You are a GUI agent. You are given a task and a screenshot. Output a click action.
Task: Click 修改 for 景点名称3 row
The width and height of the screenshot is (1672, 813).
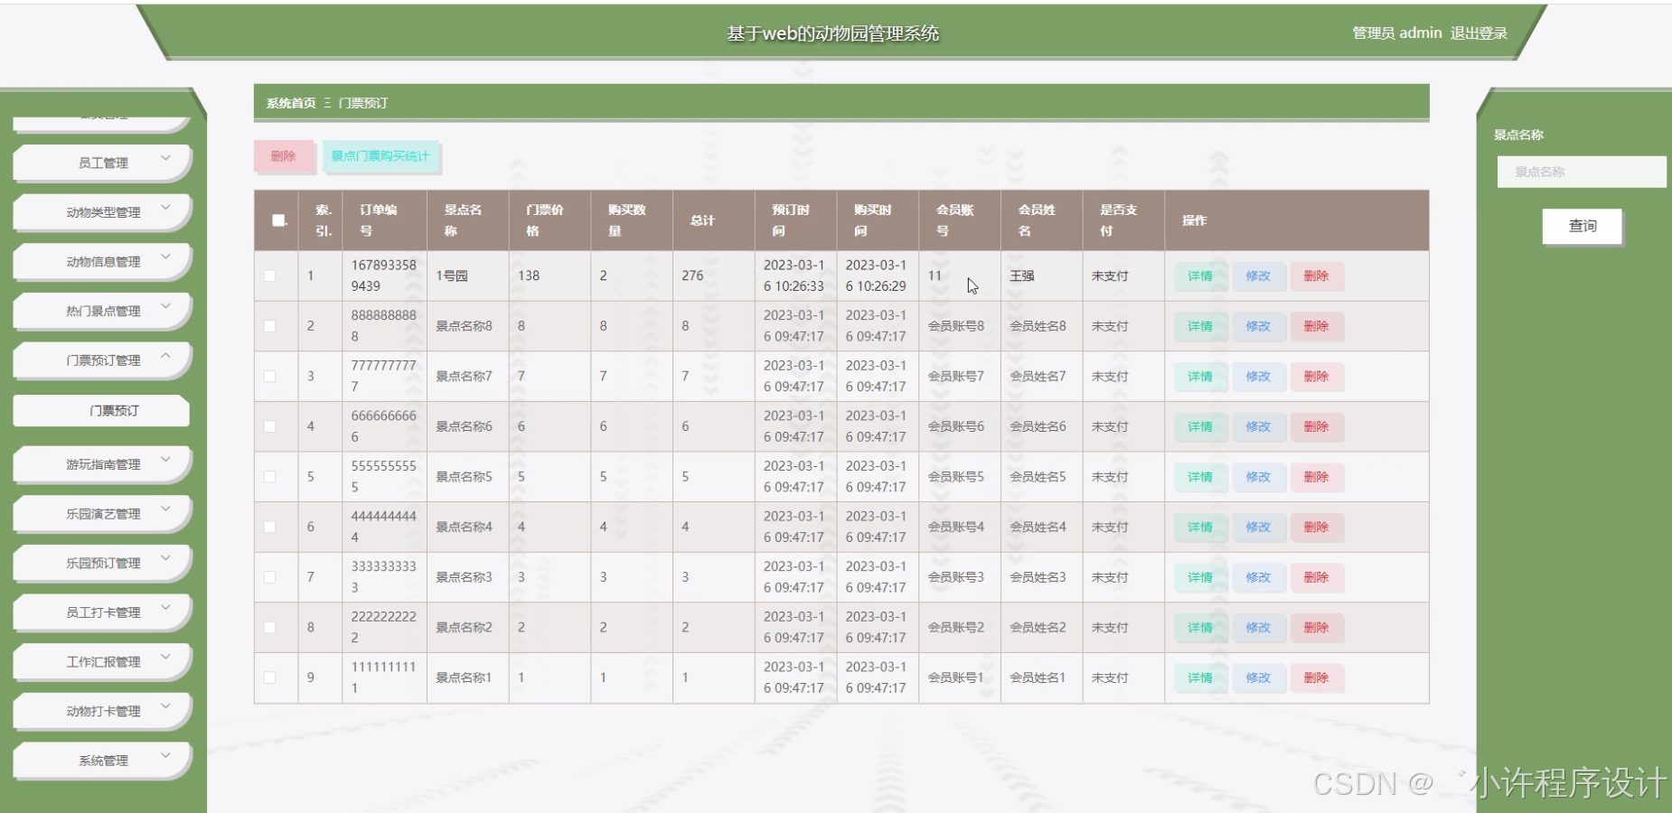[1258, 577]
